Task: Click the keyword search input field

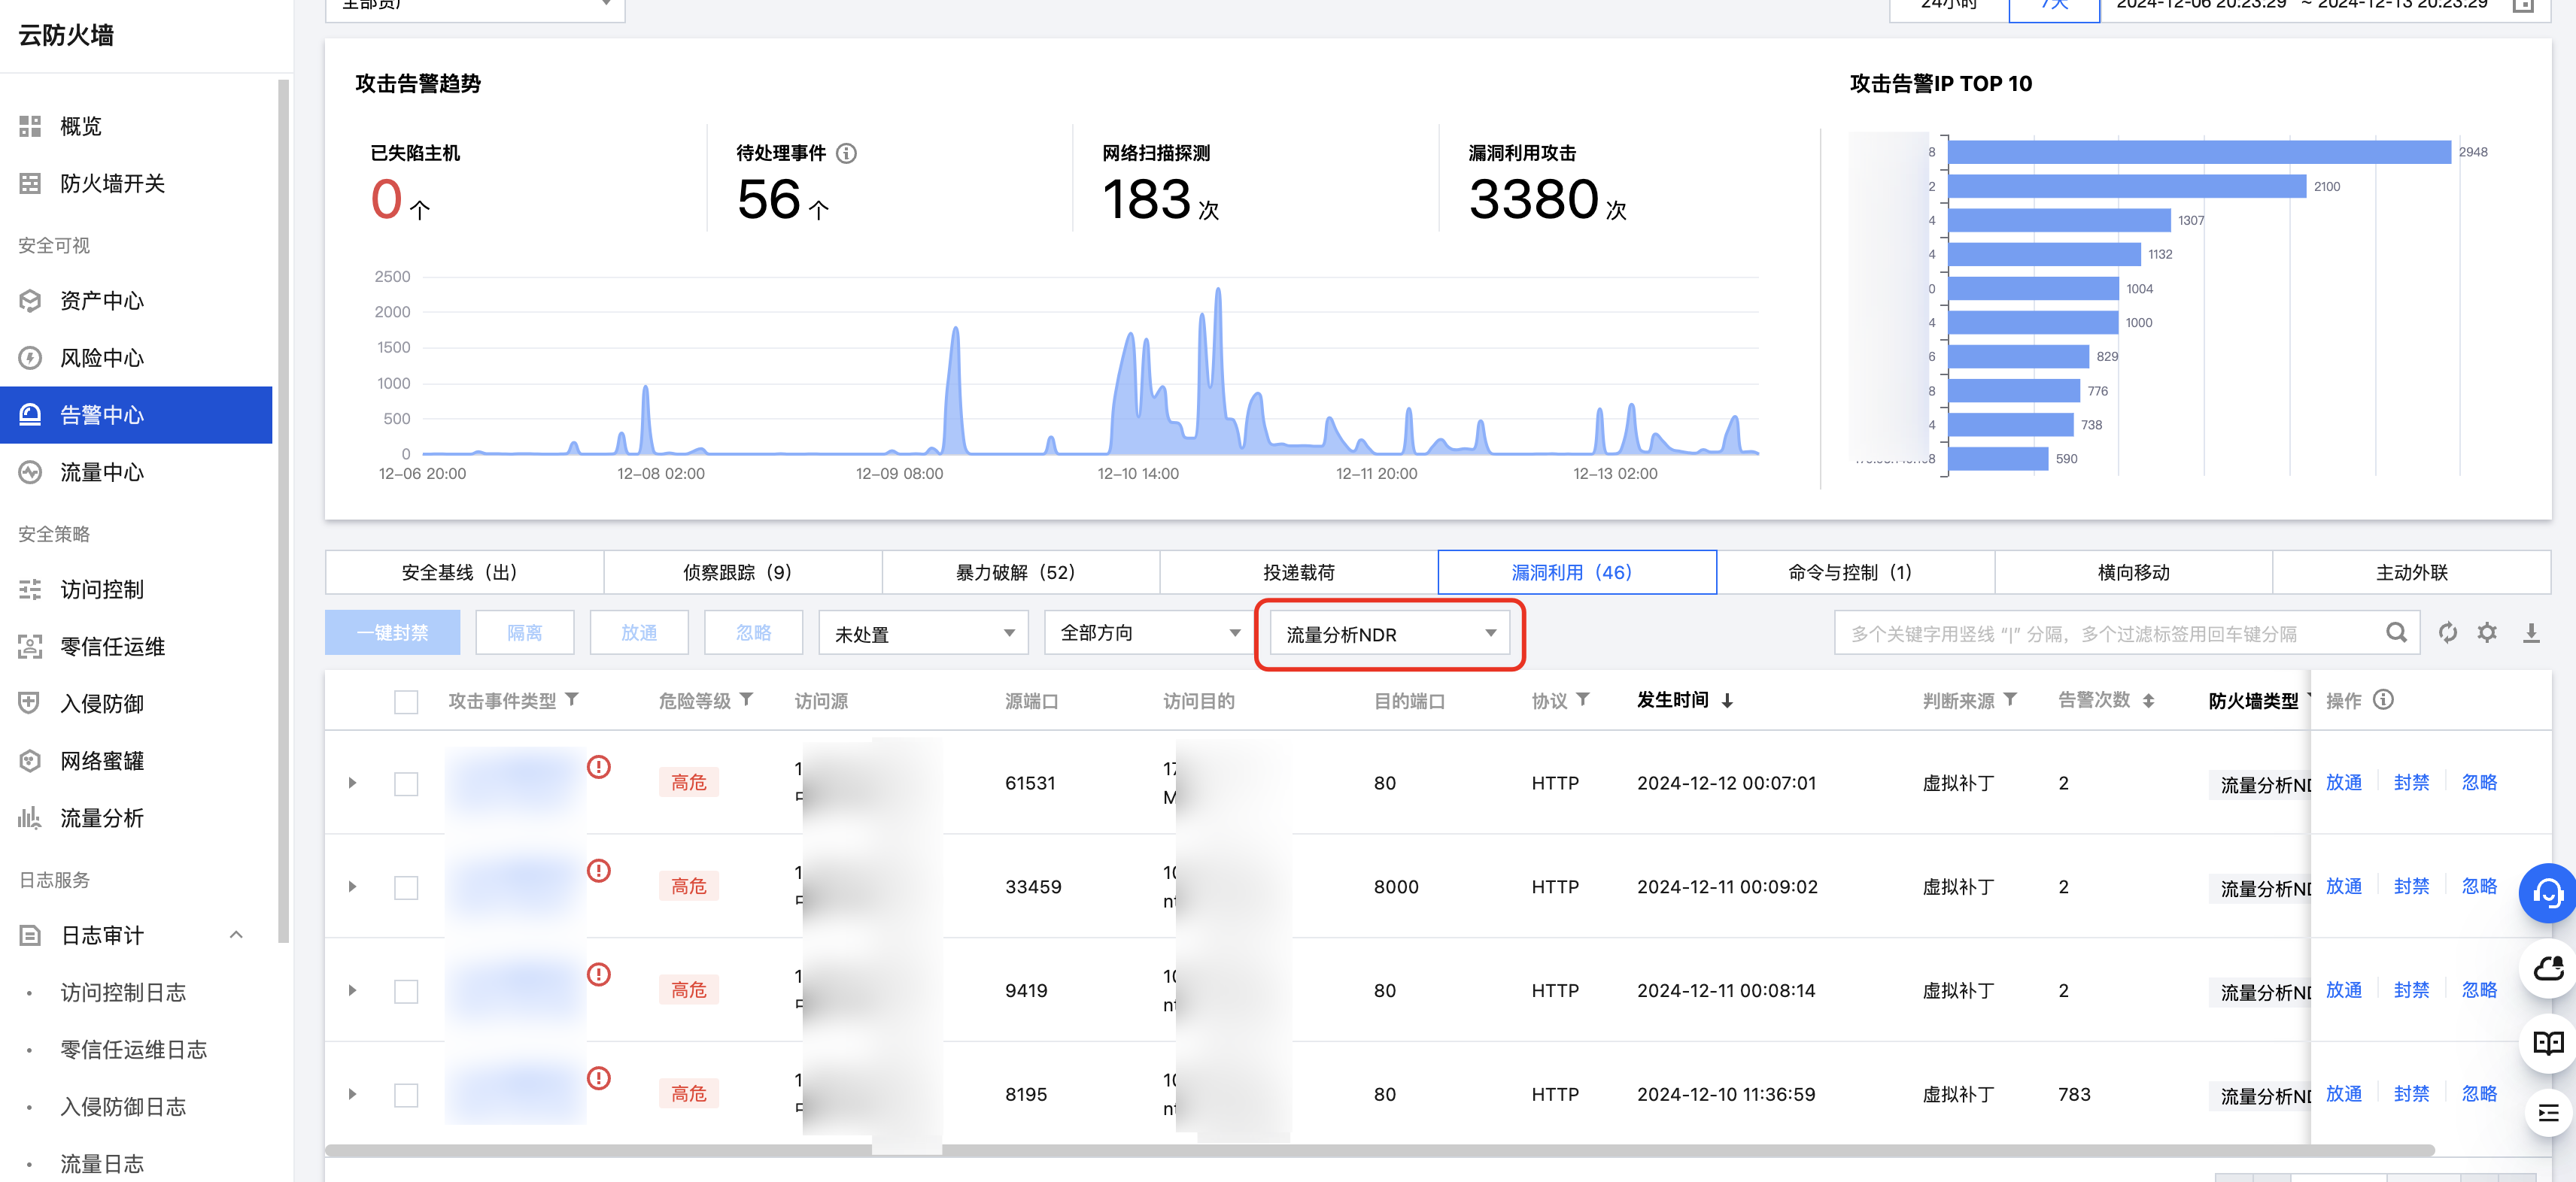Action: 2110,633
